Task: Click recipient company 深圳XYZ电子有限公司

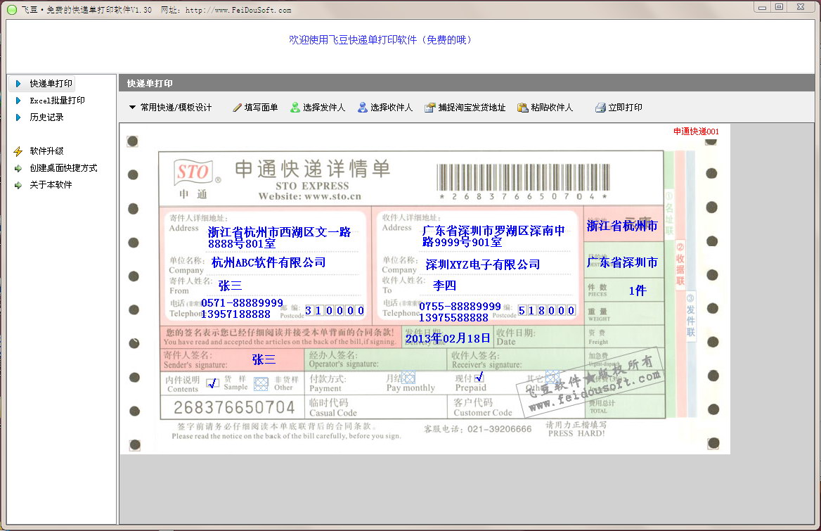Action: pos(483,264)
